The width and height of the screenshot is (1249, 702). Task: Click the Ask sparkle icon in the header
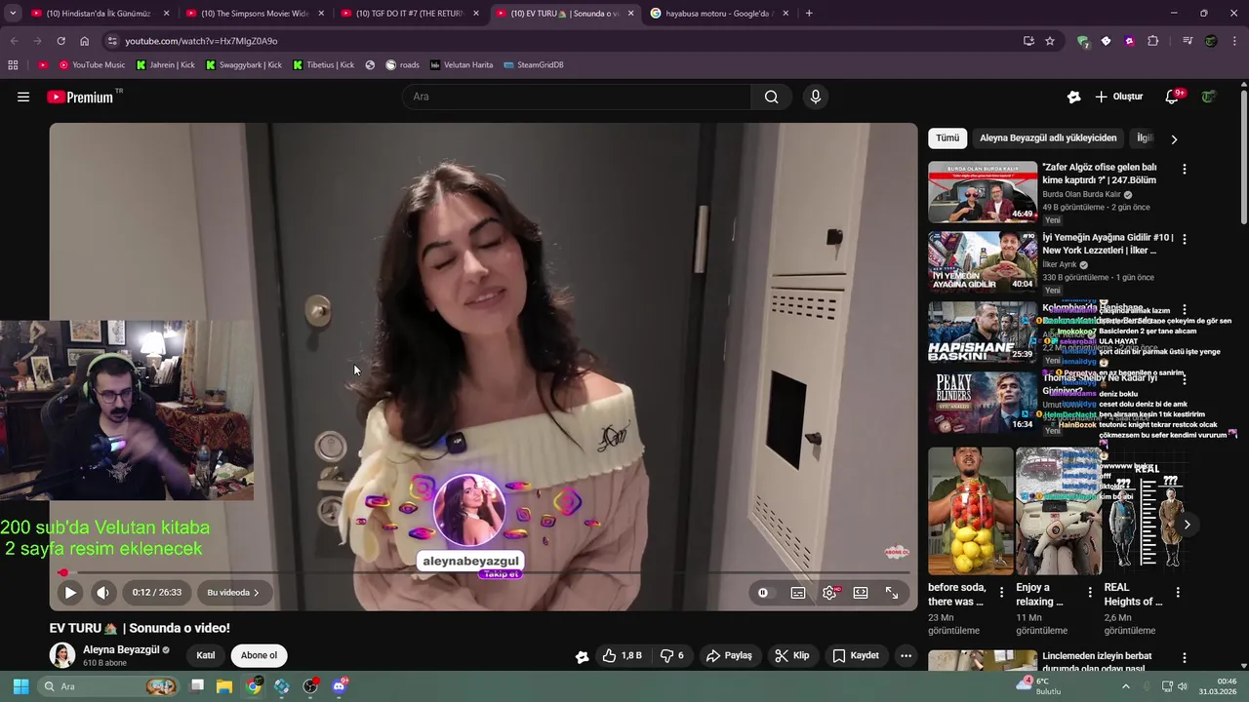(x=1073, y=97)
